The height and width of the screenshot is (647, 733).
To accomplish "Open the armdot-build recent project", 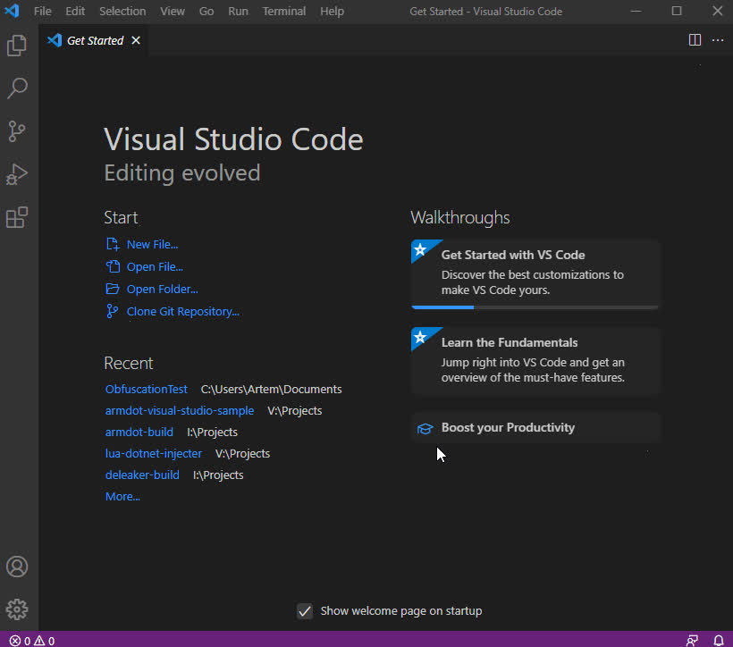I will point(139,432).
